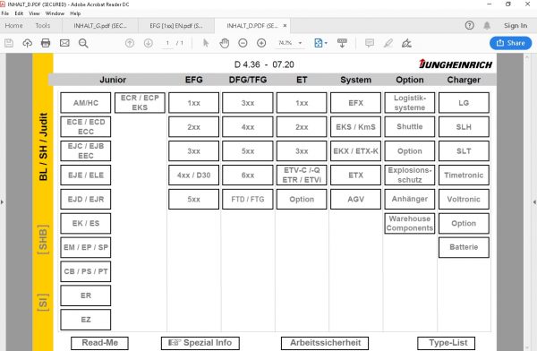The height and width of the screenshot is (351, 537).
Task: Open the Warehouse Components box
Action: coord(410,223)
